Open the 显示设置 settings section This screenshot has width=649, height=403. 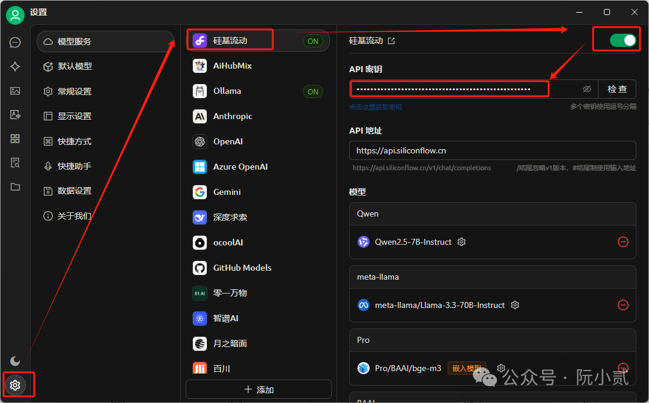(105, 116)
